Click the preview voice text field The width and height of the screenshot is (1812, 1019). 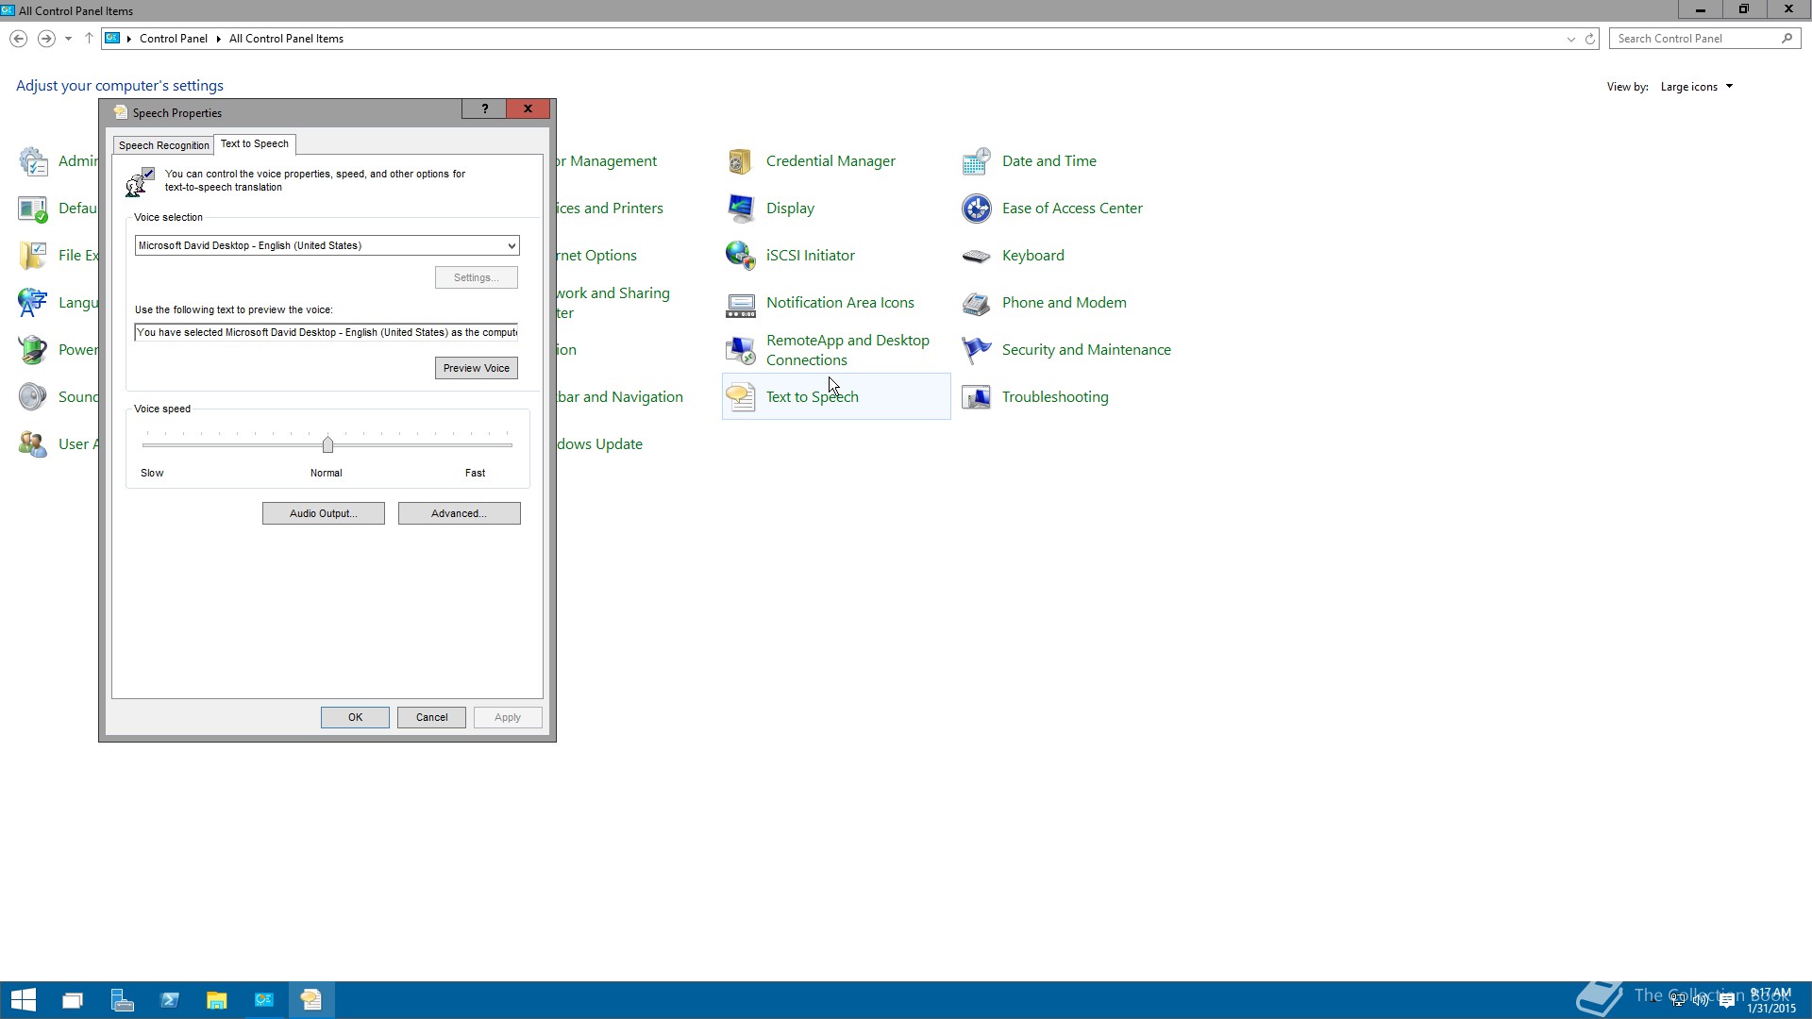tap(327, 332)
